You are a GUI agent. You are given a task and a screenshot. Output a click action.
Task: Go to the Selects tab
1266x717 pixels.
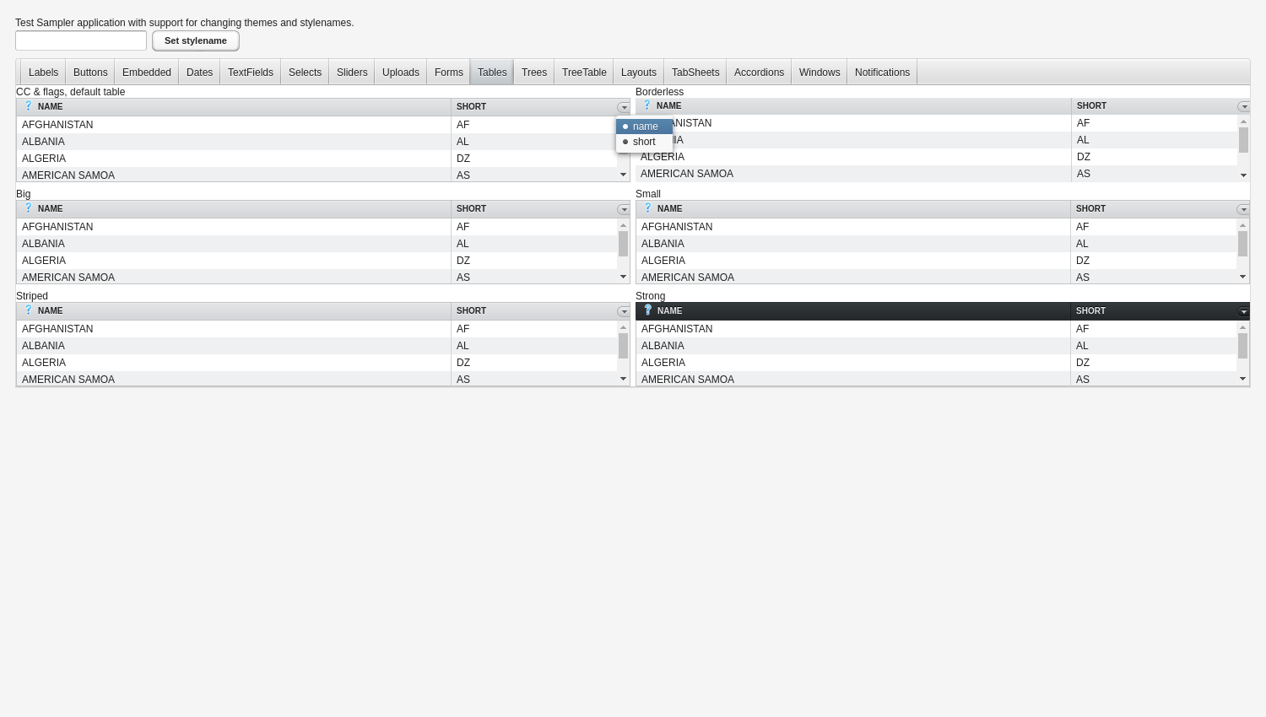[305, 73]
